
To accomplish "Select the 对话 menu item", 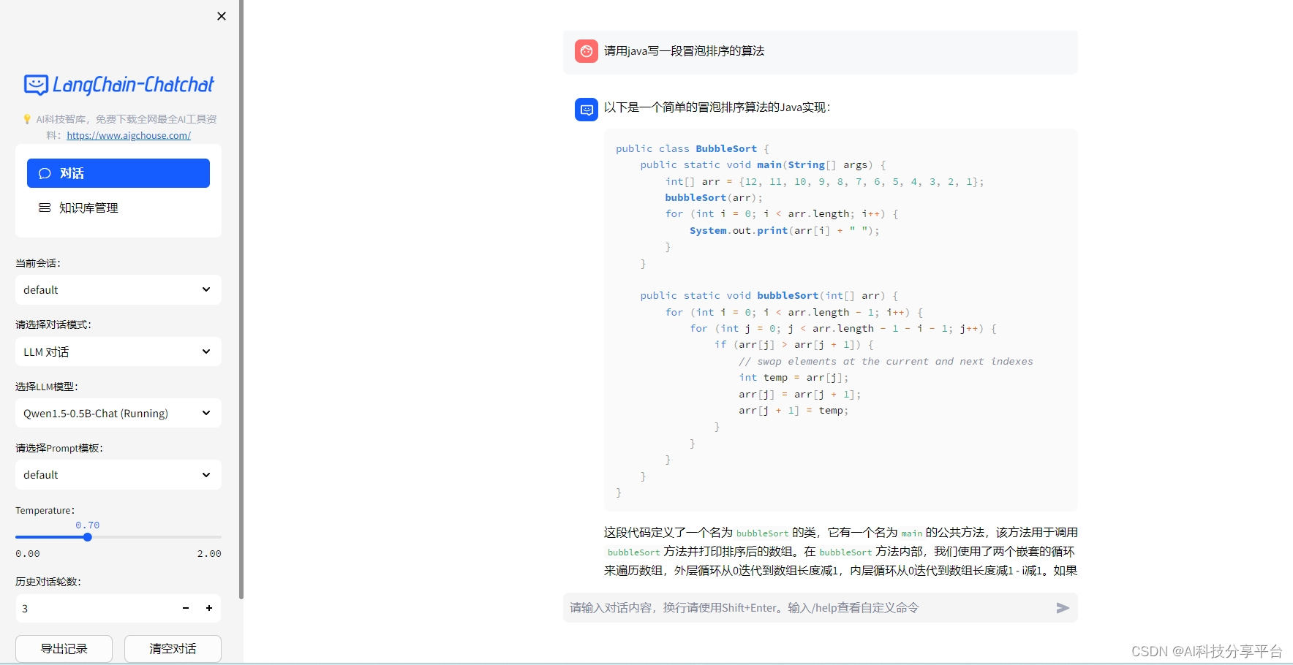I will 118,173.
